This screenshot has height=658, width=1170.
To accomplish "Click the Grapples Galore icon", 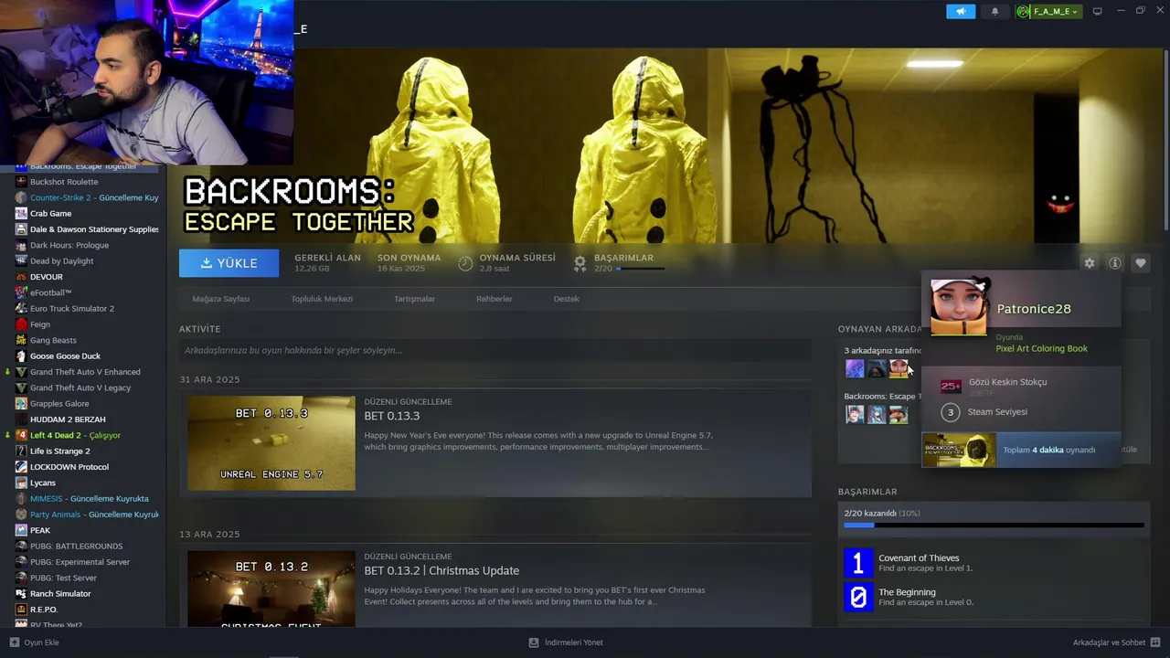I will [21, 403].
